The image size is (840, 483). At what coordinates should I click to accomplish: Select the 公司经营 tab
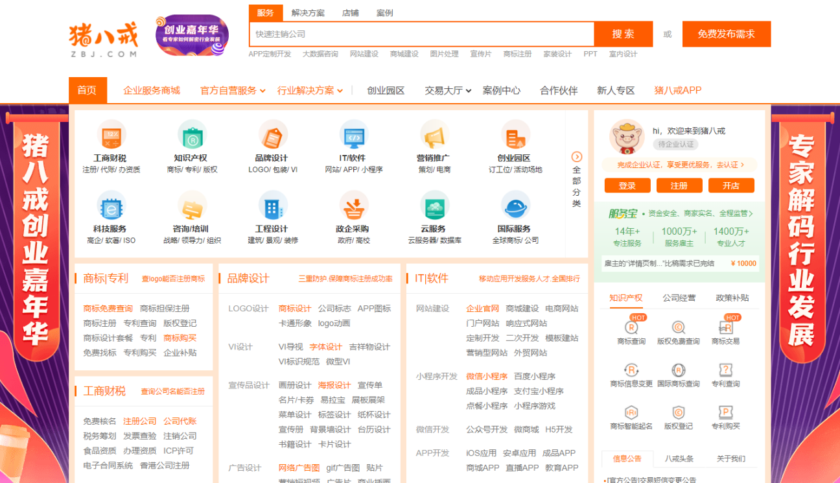[x=679, y=298]
